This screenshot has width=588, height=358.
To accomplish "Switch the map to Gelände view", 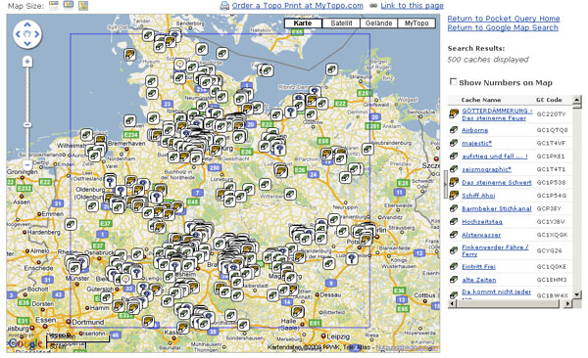I will click(378, 23).
